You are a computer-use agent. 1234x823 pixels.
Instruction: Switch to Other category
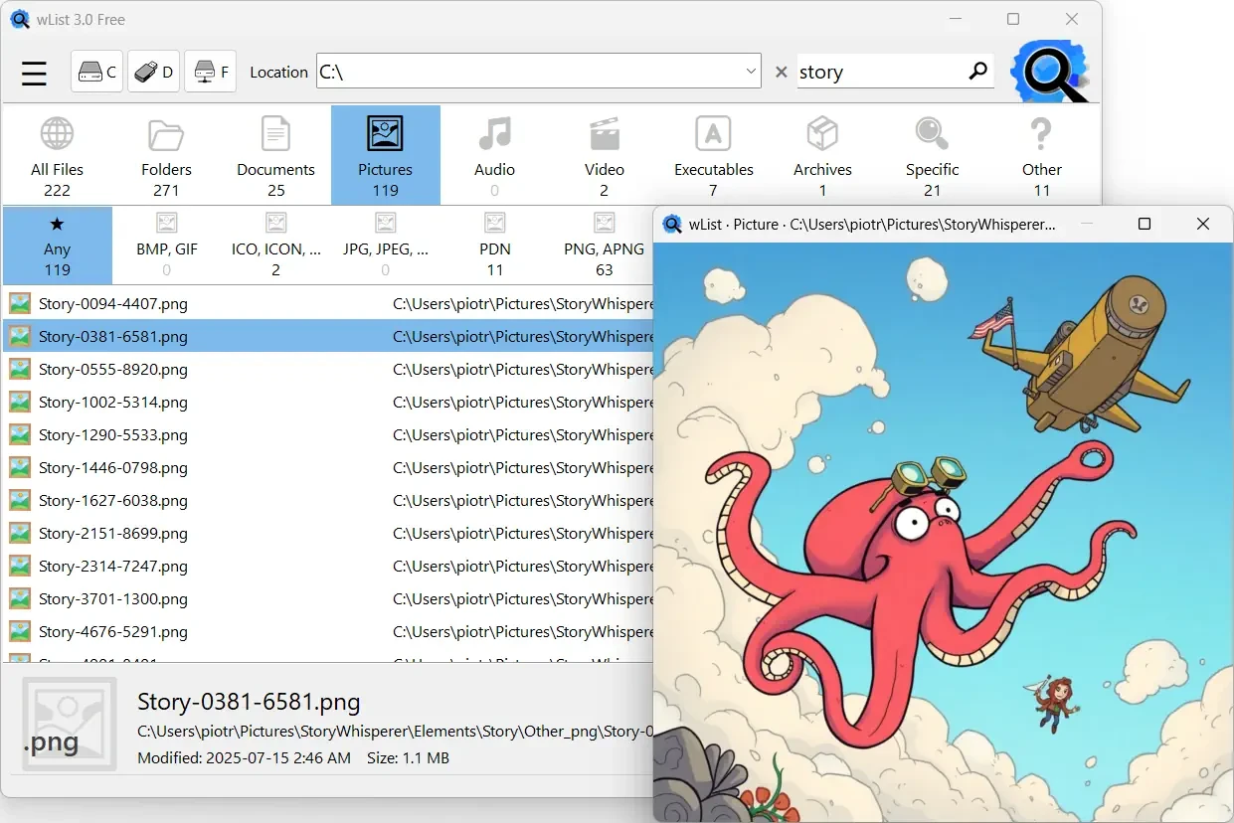(x=1041, y=156)
